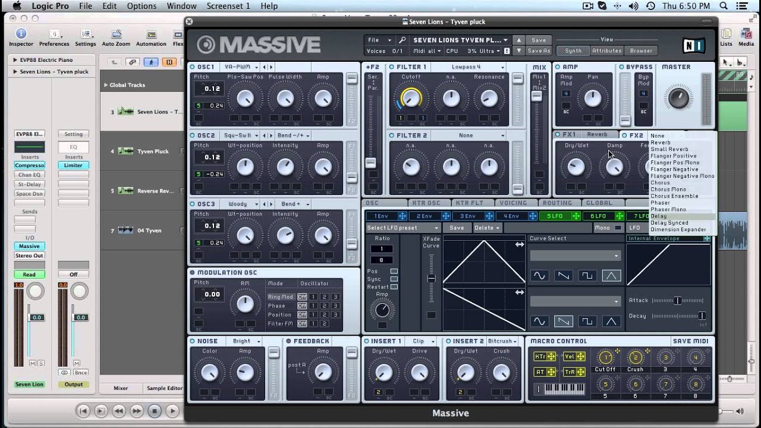Open the Noise Bright color dropdown
The width and height of the screenshot is (761, 428).
[246, 341]
